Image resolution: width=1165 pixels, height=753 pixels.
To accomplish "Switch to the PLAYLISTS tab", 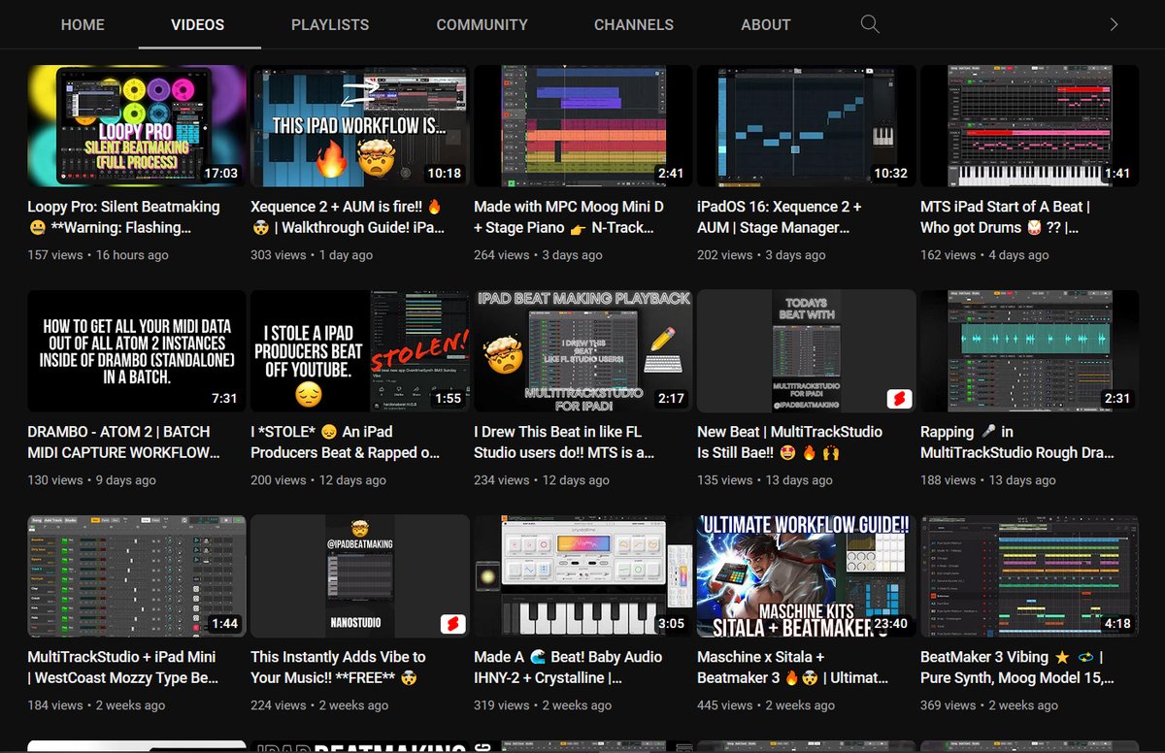I will (x=330, y=24).
